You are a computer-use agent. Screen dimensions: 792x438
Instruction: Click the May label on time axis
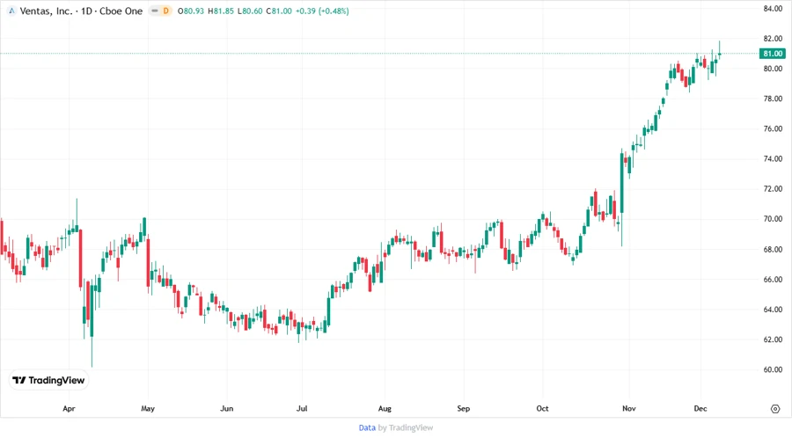point(148,409)
